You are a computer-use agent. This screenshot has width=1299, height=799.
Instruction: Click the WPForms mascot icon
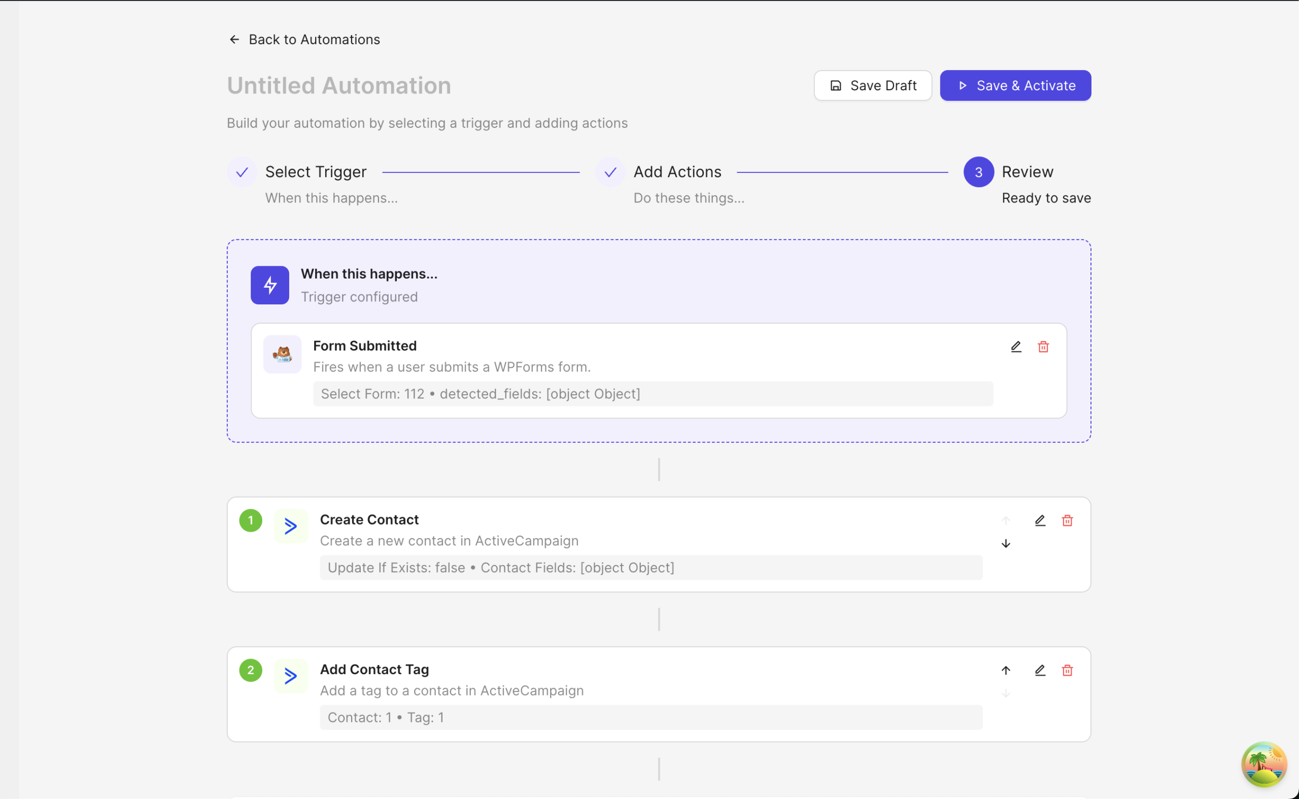tap(282, 355)
